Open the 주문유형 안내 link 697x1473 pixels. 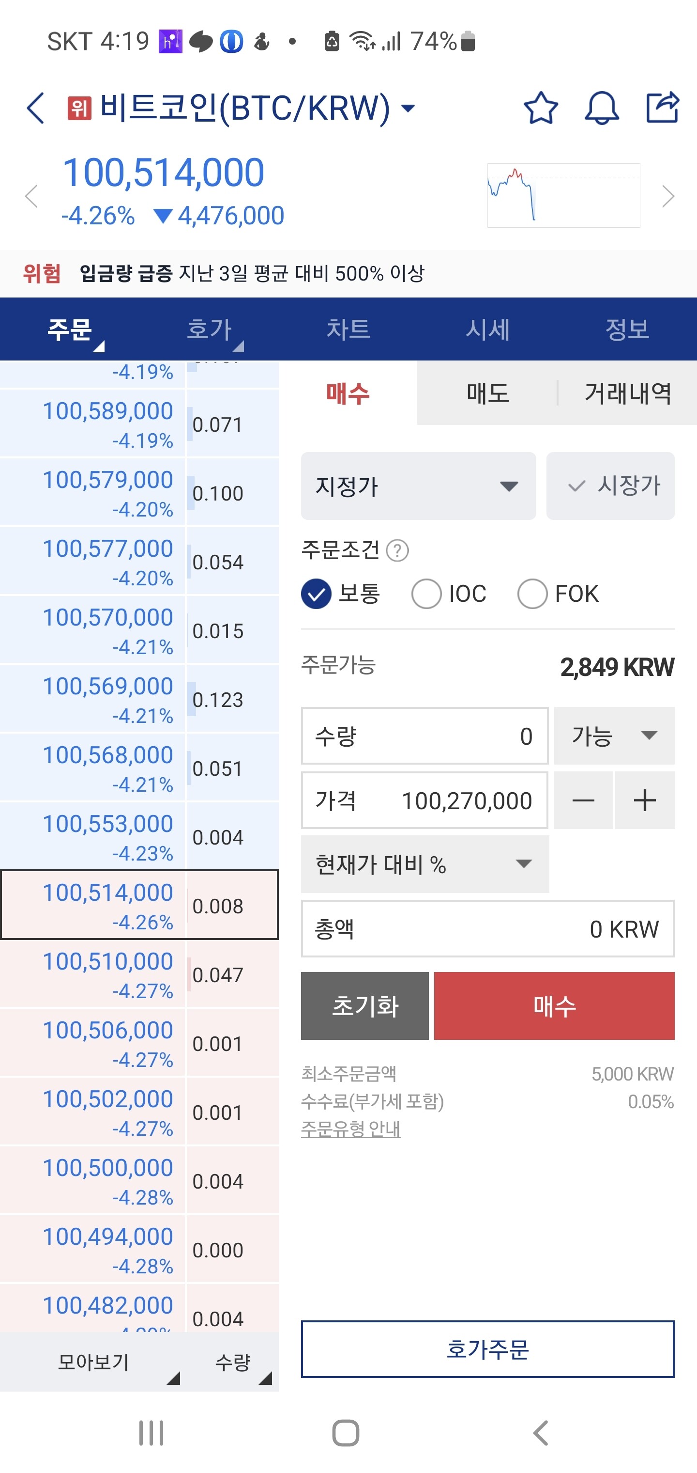[351, 1129]
